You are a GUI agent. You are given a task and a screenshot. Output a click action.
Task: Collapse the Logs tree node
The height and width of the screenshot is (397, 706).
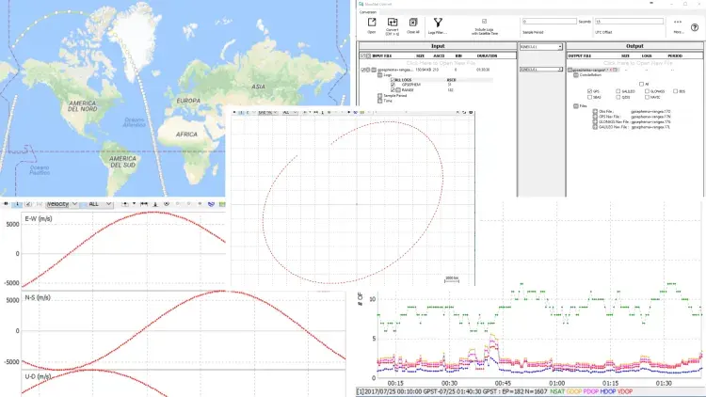pos(379,75)
